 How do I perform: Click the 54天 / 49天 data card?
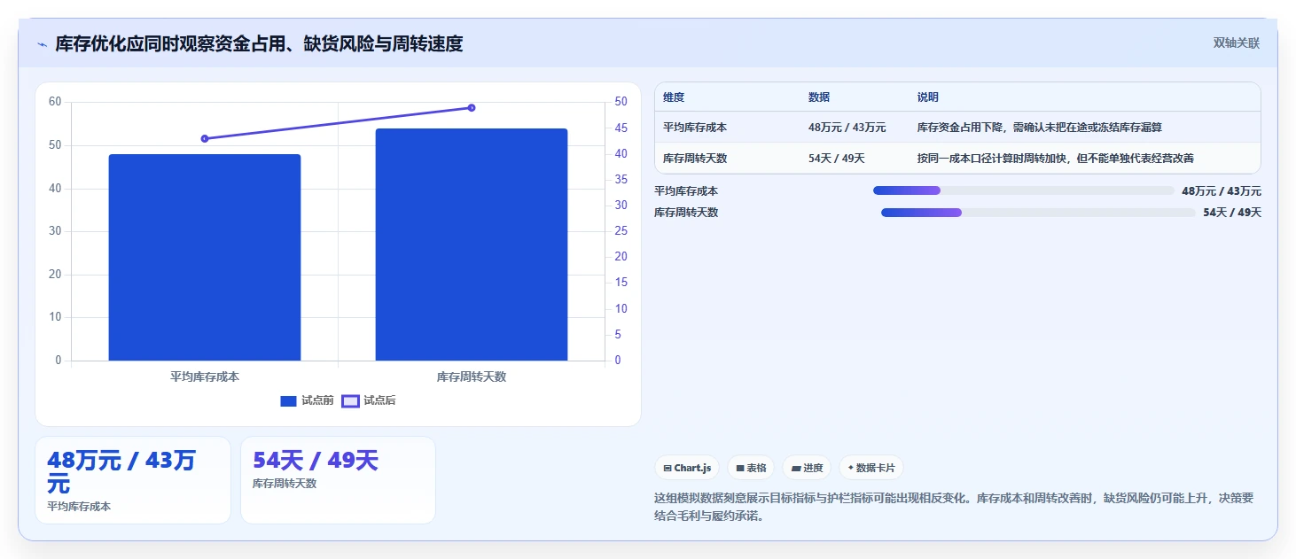tap(338, 480)
